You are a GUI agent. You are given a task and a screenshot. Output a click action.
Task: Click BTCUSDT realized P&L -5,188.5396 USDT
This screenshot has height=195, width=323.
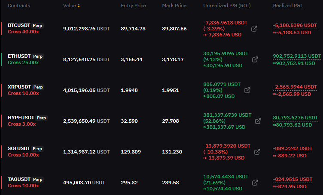tap(295, 25)
